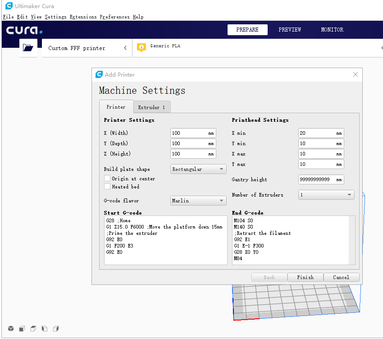383x339 pixels.
Task: Open the Help menu
Action: pyautogui.click(x=138, y=17)
